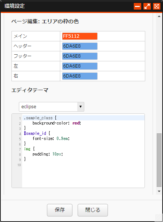
Task: Open the 左 color field 6DA6E8
Action: (x=80, y=66)
